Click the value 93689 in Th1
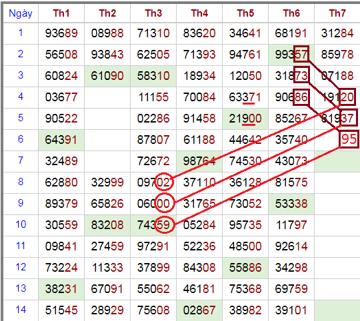 point(61,33)
